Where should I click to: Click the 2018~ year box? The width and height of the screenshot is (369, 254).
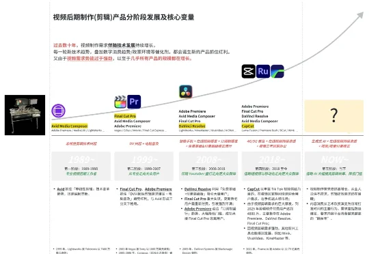coord(271,166)
